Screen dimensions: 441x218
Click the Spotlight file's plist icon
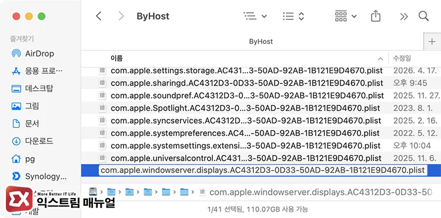103,108
